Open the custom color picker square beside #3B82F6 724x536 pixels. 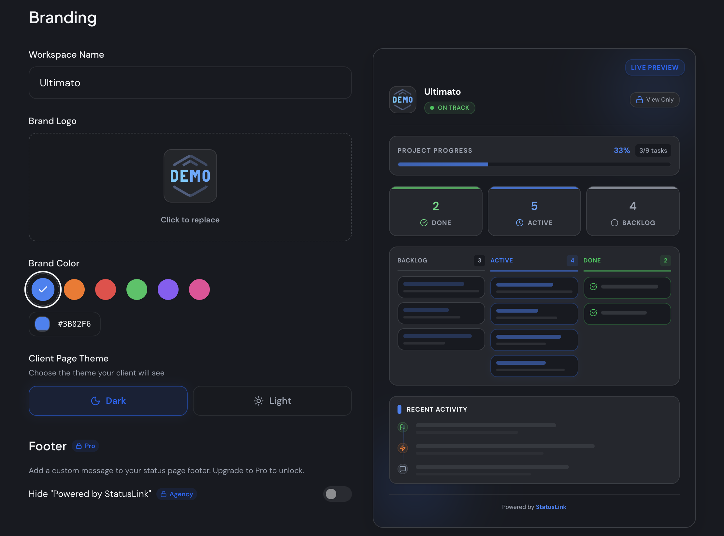[42, 324]
